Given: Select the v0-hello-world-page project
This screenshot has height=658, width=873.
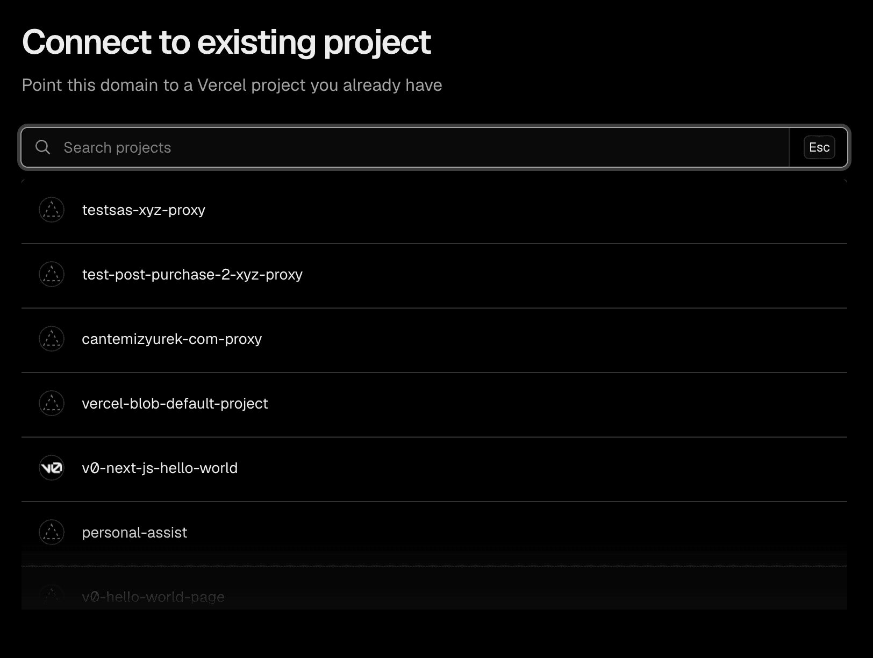Looking at the screenshot, I should click(x=434, y=588).
